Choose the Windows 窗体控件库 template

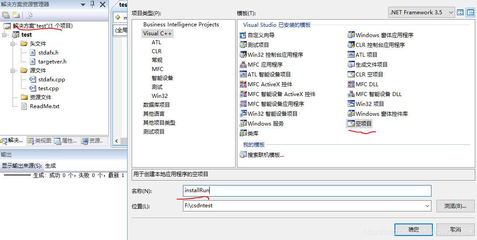tap(377, 114)
